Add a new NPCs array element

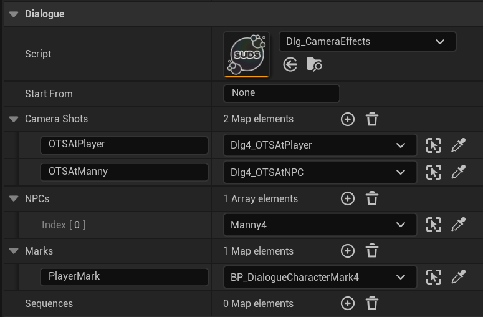pyautogui.click(x=348, y=199)
